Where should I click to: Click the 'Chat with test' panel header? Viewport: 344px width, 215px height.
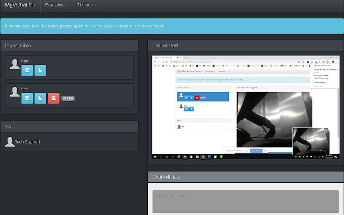tap(246, 177)
